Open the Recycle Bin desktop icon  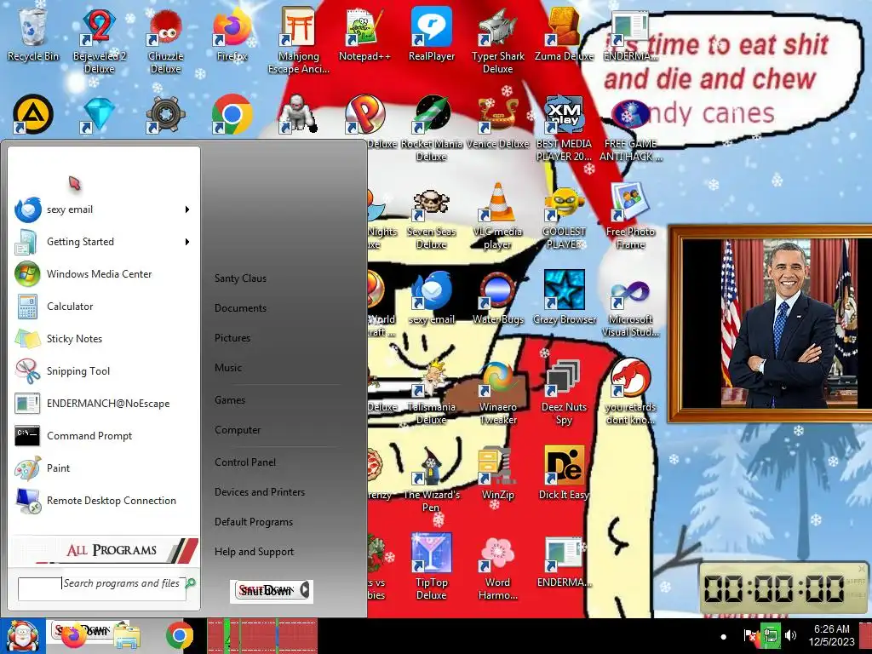pyautogui.click(x=33, y=34)
